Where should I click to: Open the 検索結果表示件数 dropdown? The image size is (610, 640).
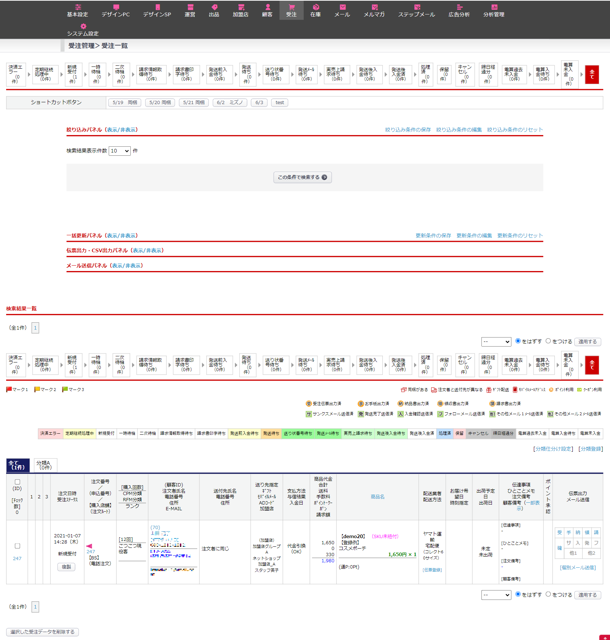click(x=120, y=151)
